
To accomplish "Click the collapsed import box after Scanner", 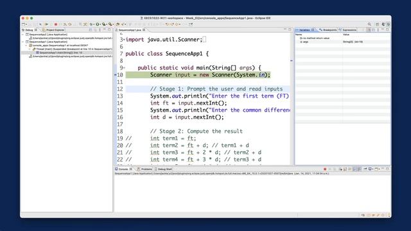I will (204, 40).
